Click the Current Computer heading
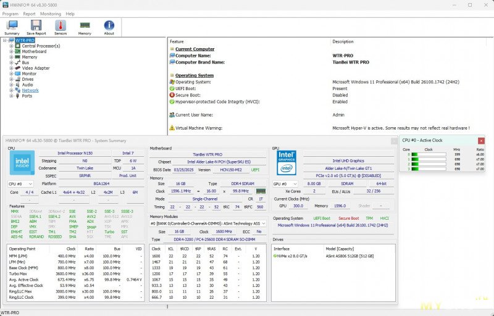The width and height of the screenshot is (494, 316). point(195,49)
